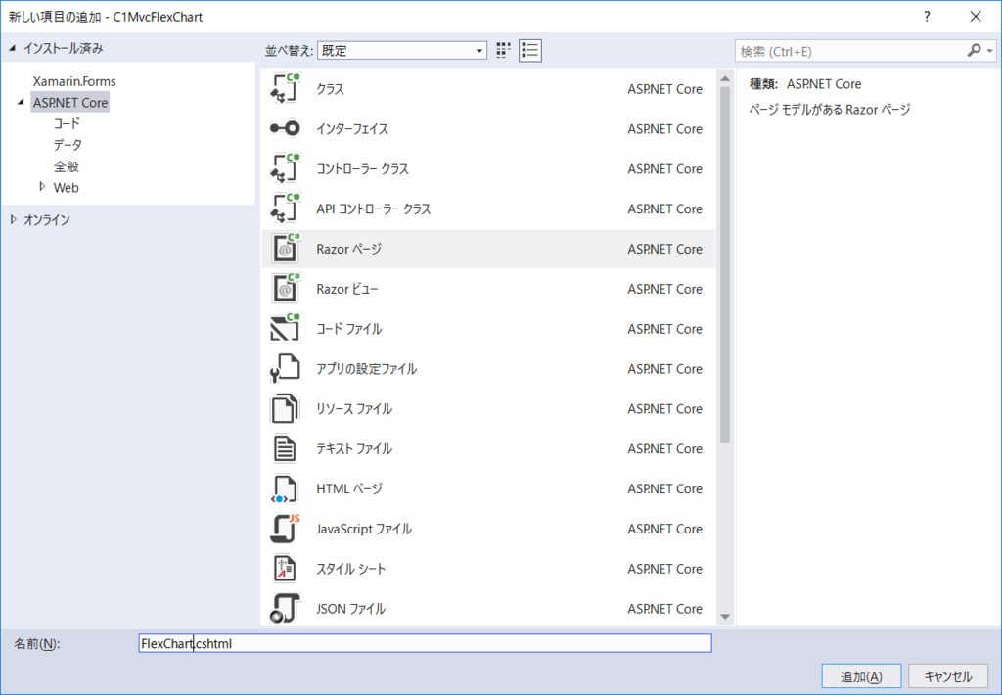The image size is (1002, 695).
Task: Select the Web category label
Action: coord(66,187)
